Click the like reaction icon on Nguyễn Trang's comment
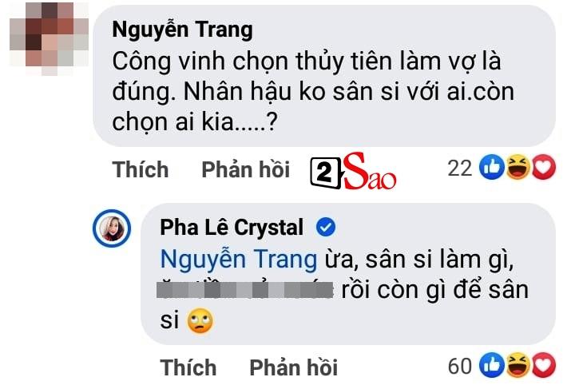The width and height of the screenshot is (575, 389). [x=492, y=167]
